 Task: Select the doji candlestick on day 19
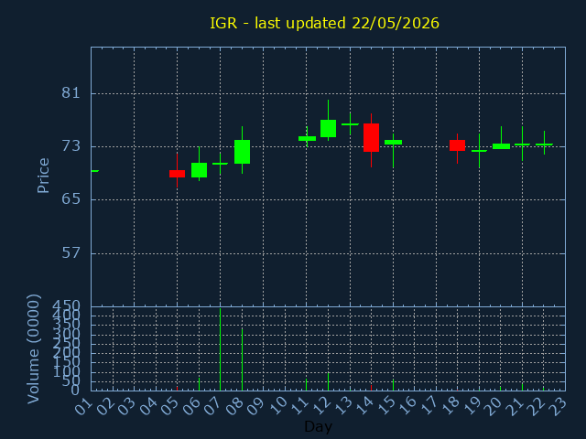[479, 151]
